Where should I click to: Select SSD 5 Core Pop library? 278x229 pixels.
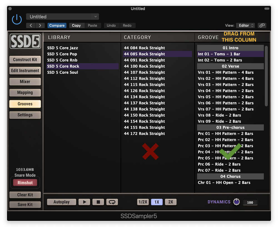pos(83,54)
